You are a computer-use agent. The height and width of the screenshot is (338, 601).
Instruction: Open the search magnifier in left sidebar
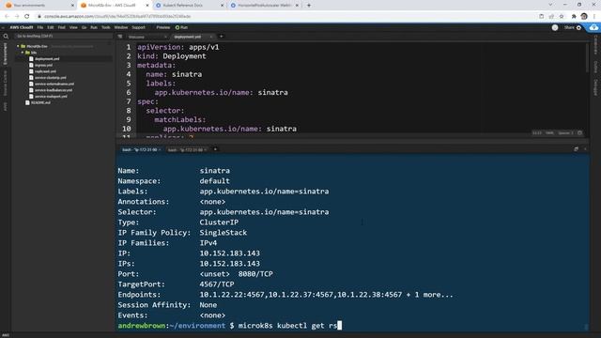point(6,37)
